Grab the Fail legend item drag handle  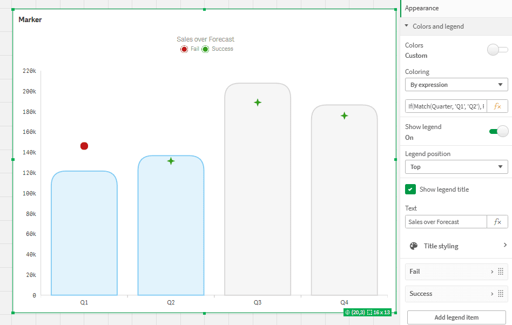[x=501, y=272]
